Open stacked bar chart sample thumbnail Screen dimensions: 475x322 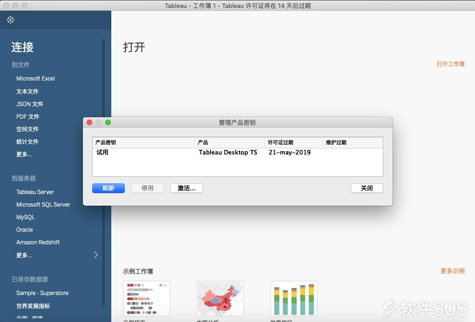click(x=294, y=299)
